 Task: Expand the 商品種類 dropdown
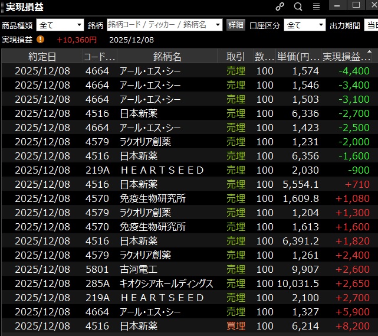(x=79, y=25)
